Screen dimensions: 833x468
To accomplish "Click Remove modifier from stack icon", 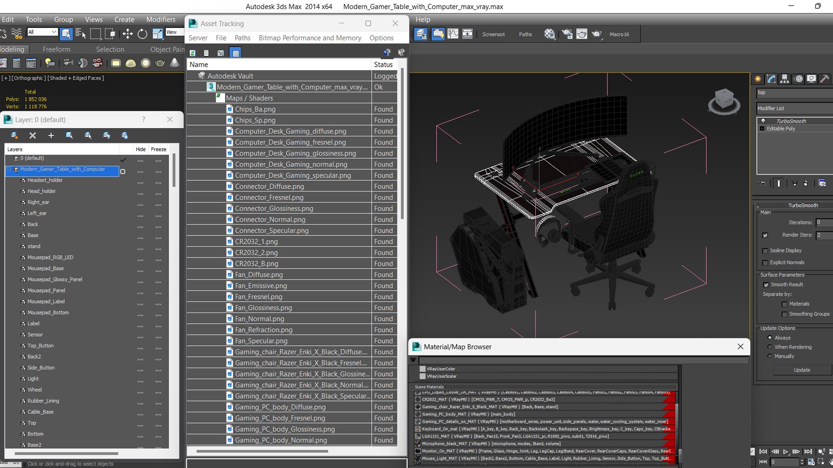I will point(806,183).
